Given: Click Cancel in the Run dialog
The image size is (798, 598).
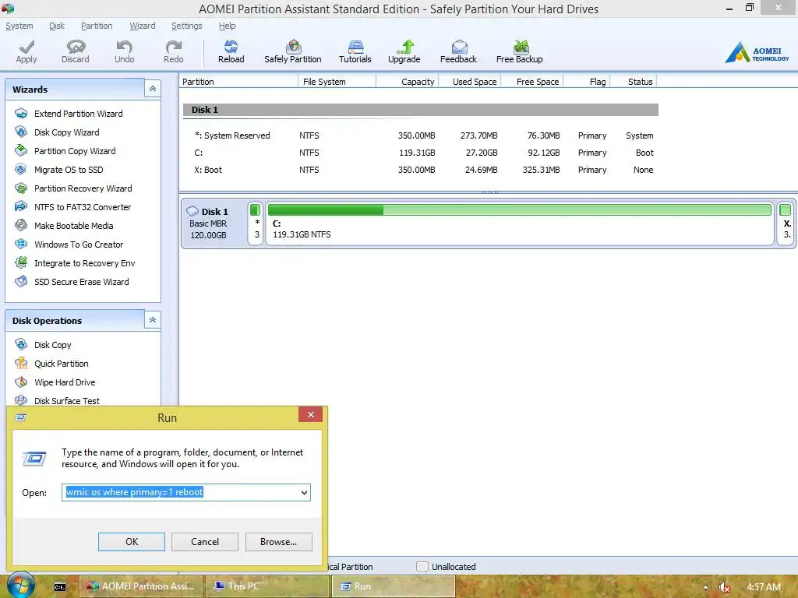Looking at the screenshot, I should (205, 542).
